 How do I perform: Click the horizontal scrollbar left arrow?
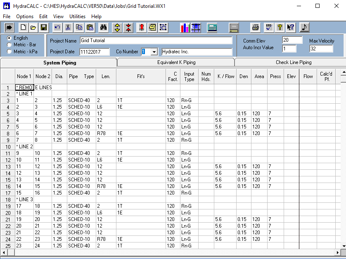4,252
